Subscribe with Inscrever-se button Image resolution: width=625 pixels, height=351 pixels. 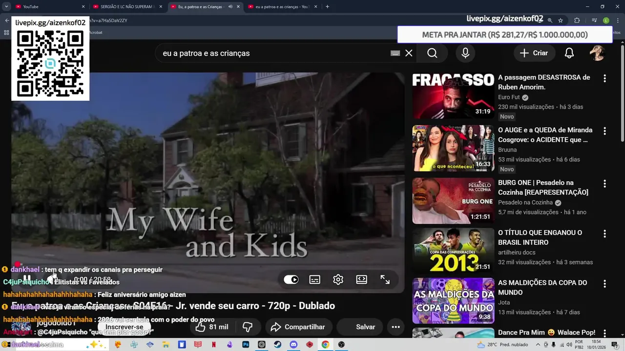pos(125,327)
